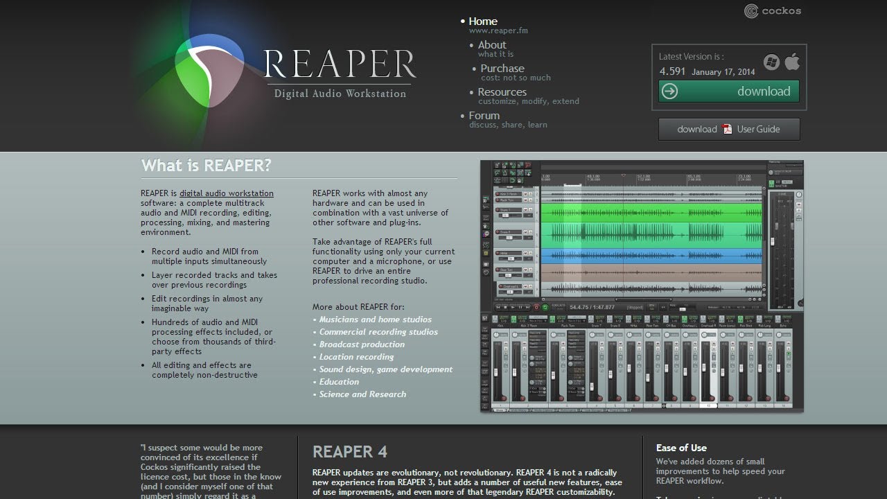The image size is (887, 499).
Task: Click 'More about REAPER for:' text
Action: [x=358, y=307]
